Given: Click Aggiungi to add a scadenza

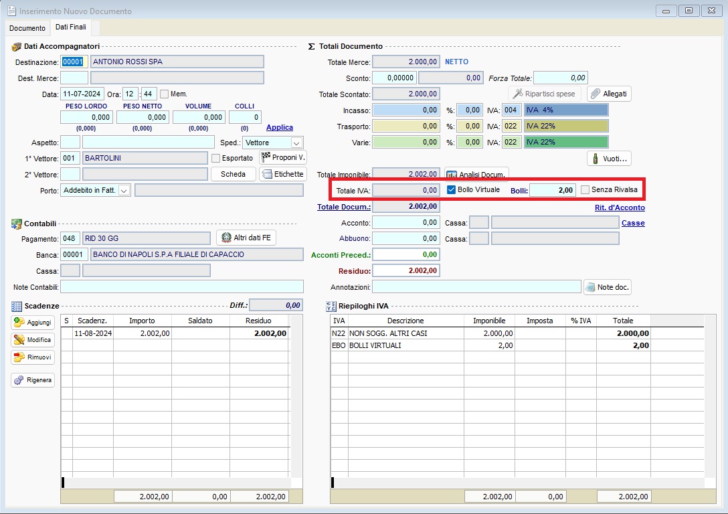Looking at the screenshot, I should [32, 323].
